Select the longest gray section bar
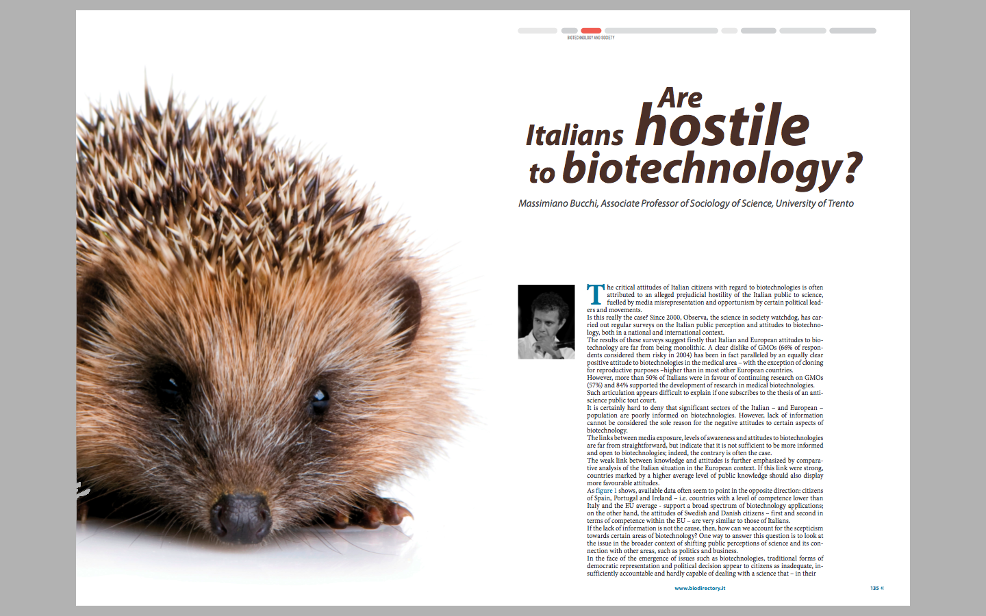The image size is (986, 616). (x=661, y=31)
